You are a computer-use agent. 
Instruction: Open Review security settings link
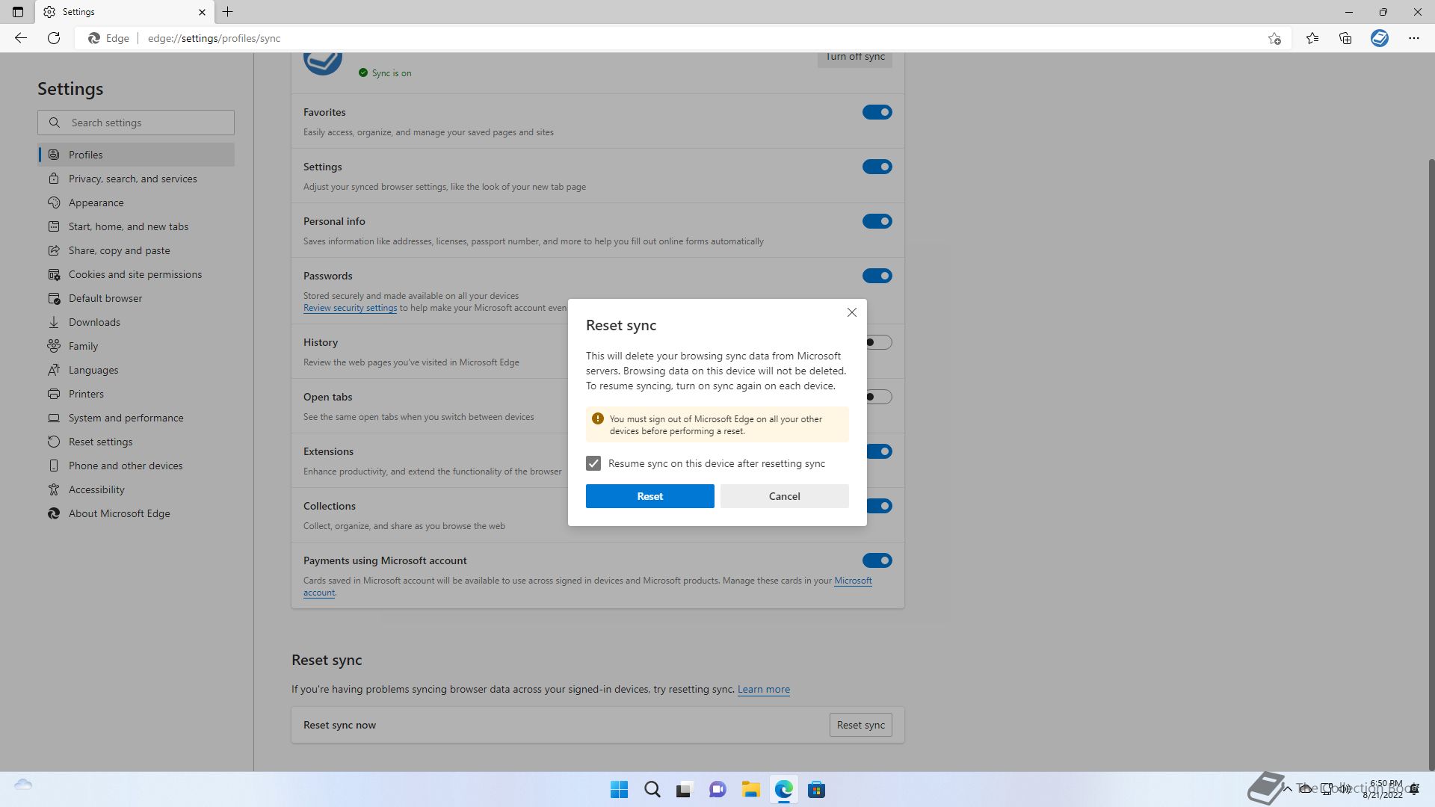(350, 308)
